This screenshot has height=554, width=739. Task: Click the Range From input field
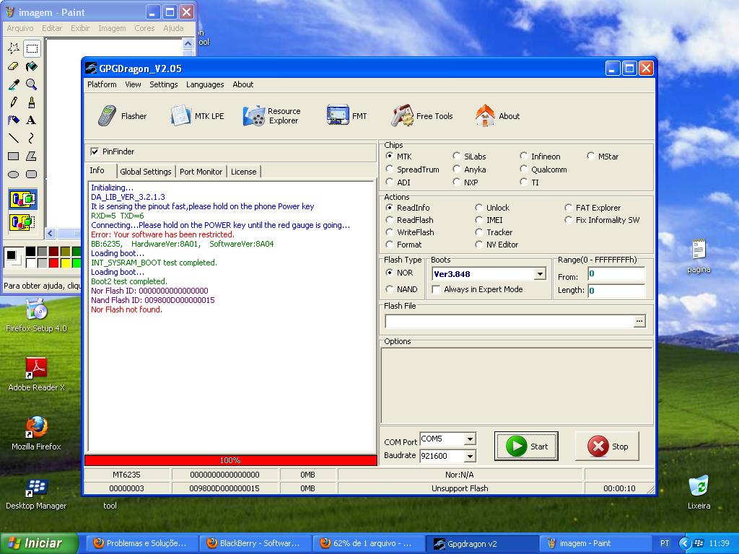coord(616,274)
